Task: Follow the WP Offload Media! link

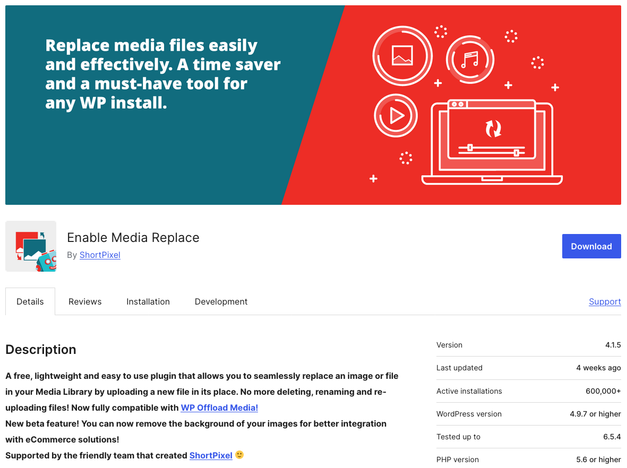Action: (219, 408)
